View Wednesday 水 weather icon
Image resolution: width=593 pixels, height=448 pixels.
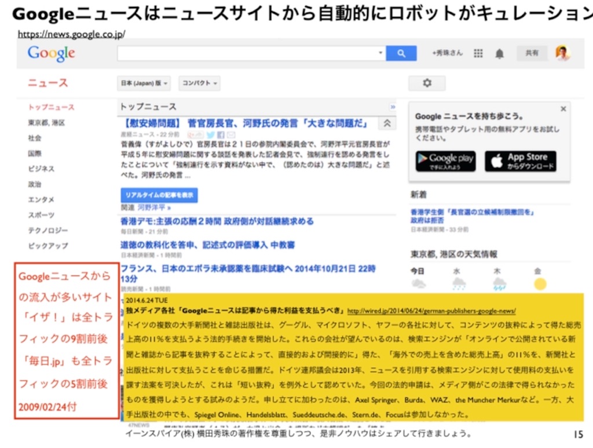[459, 284]
